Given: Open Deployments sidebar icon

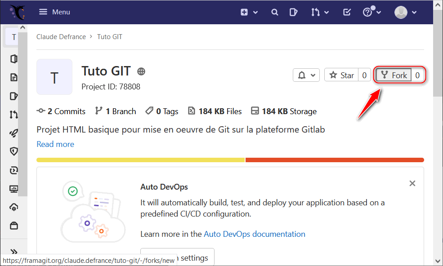Looking at the screenshot, I should 13,170.
